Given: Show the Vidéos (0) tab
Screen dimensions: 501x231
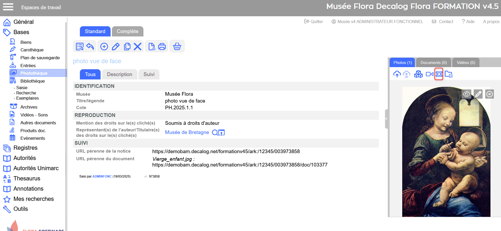Looking at the screenshot, I should click(466, 63).
